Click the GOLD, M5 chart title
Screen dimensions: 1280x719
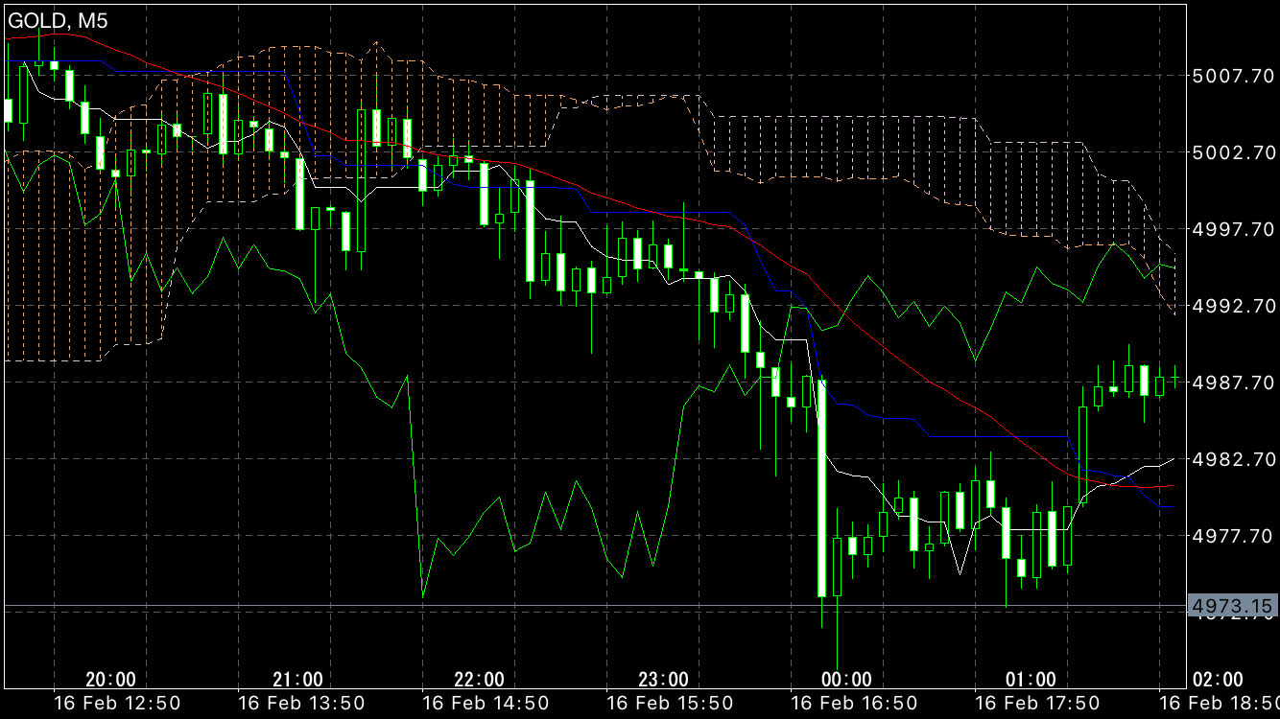(x=58, y=20)
